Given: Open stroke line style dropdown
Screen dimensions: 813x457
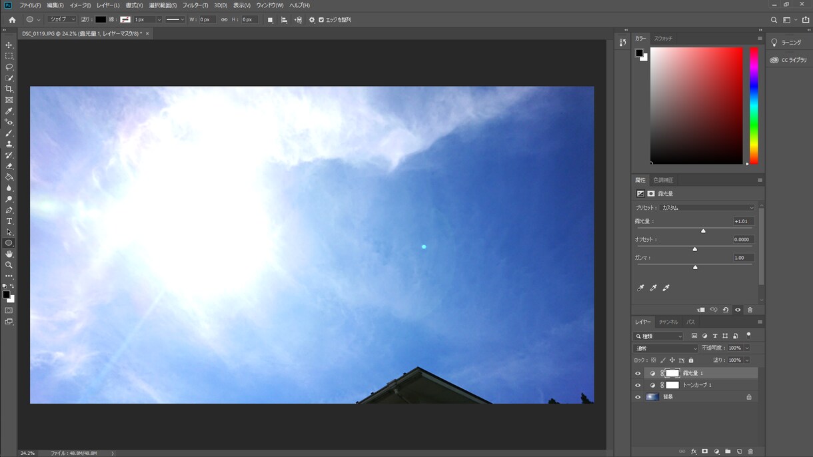Looking at the screenshot, I should 176,20.
